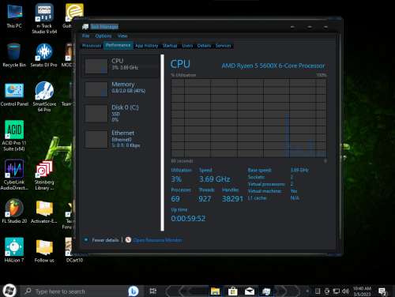This screenshot has height=297, width=395.
Task: Open Microsoft Store from taskbar
Action: click(232, 291)
